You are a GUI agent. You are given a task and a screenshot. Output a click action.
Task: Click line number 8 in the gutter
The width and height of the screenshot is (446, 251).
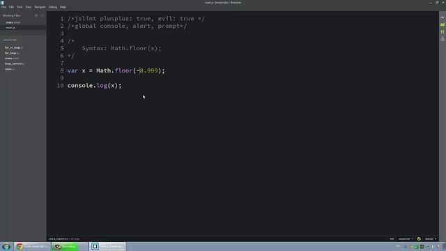[x=62, y=70]
